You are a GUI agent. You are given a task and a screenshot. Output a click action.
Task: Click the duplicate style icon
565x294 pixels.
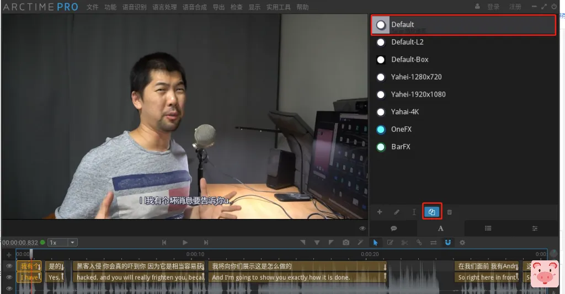coord(431,212)
